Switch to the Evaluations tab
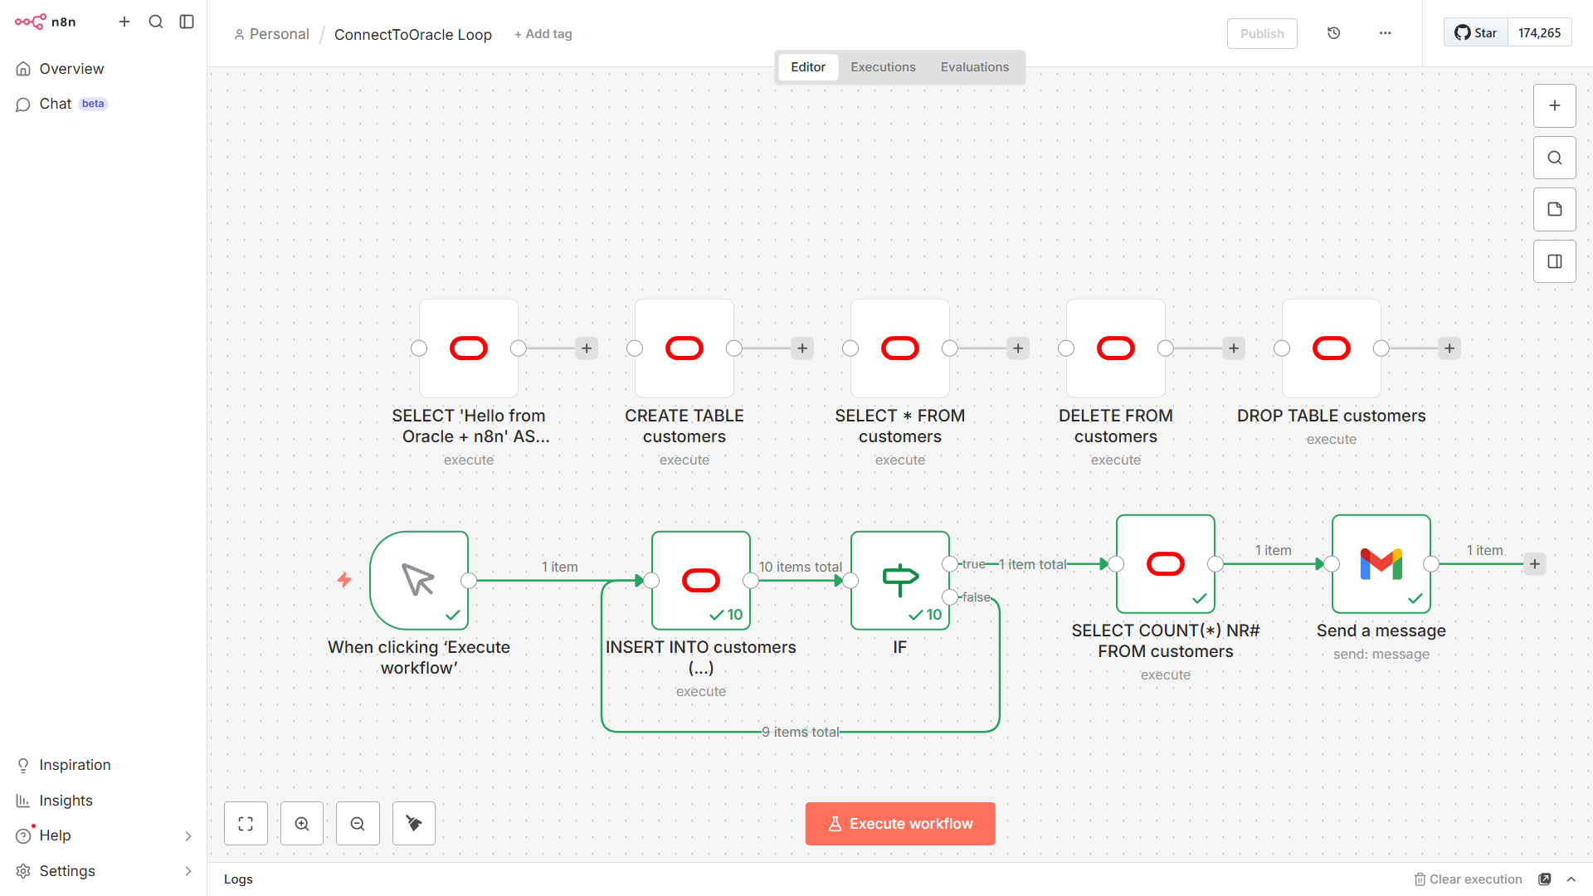The height and width of the screenshot is (896, 1593). click(975, 67)
